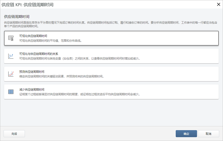The image size is (223, 141).
Task: Confirm the selection with 确定
Action: (186, 134)
